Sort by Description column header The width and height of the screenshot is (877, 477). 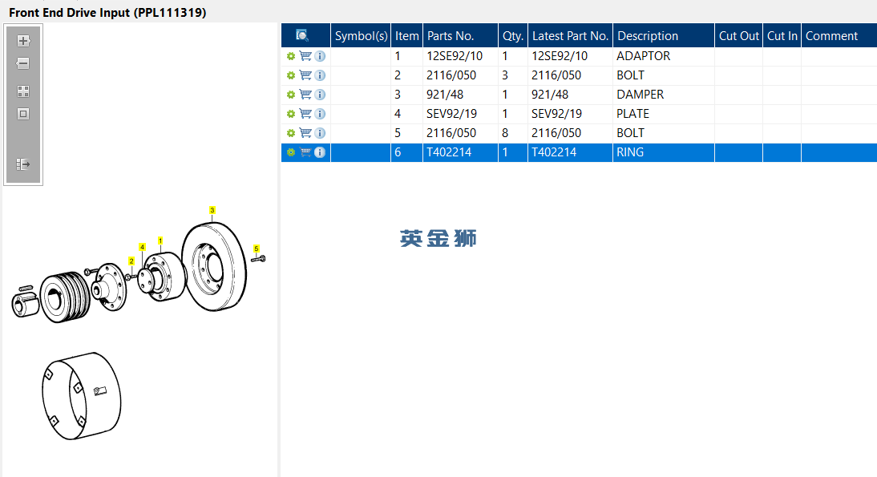663,36
